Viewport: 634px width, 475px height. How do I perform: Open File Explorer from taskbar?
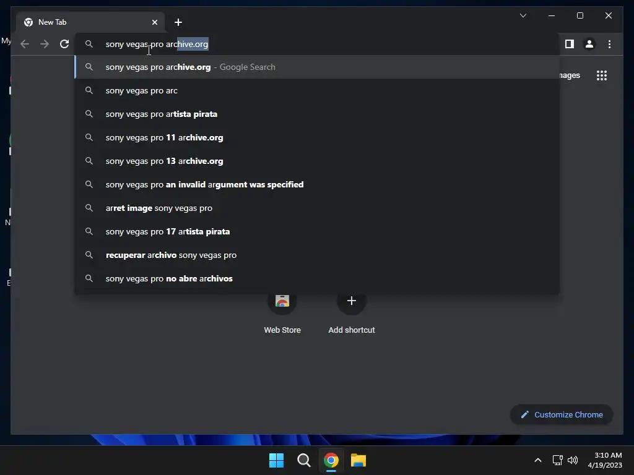pos(358,460)
